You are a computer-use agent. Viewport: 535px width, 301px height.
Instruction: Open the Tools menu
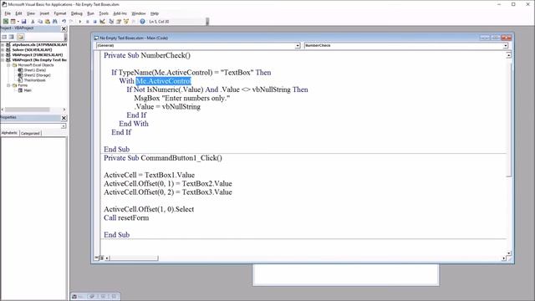point(104,13)
